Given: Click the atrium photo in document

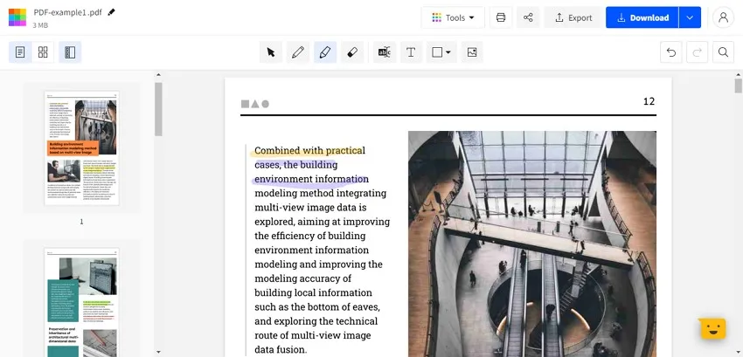Looking at the screenshot, I should point(532,244).
